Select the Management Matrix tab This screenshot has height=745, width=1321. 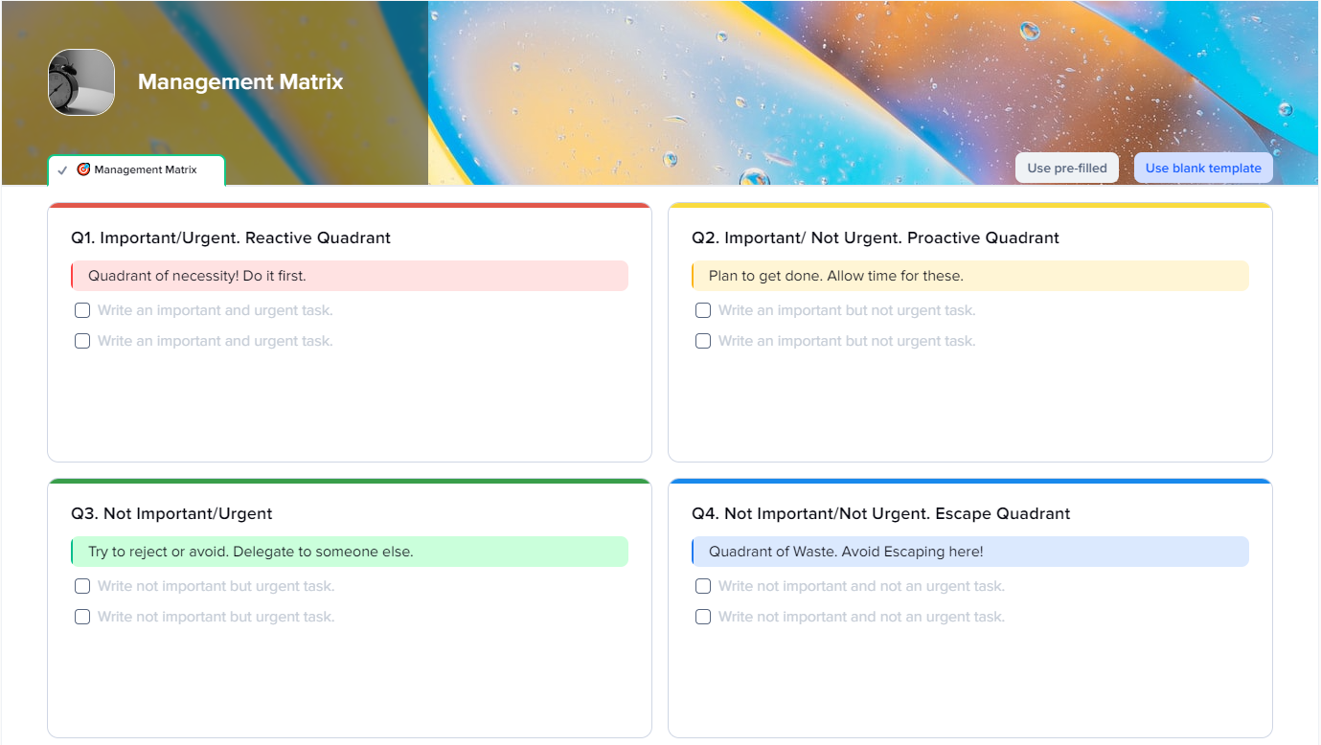click(x=145, y=169)
